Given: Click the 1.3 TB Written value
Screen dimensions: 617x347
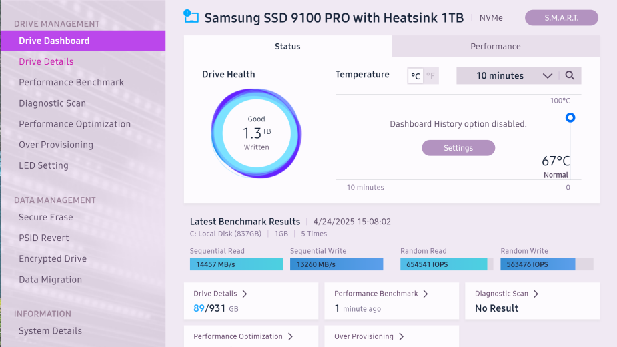Looking at the screenshot, I should tap(257, 133).
